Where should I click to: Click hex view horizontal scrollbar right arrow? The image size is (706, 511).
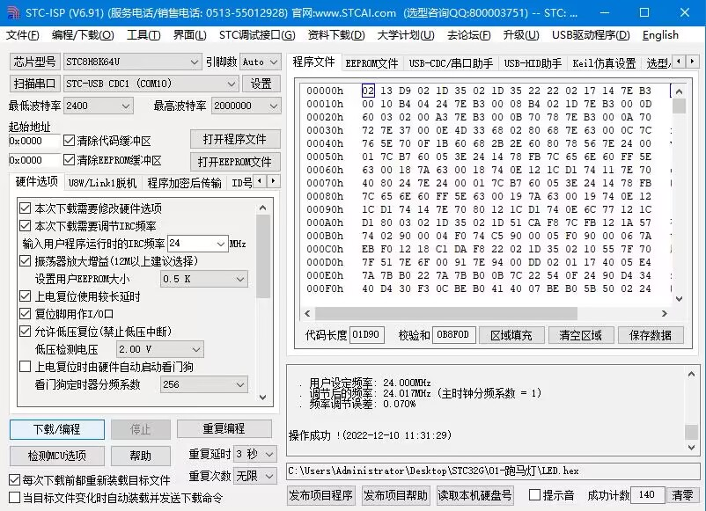coord(664,314)
